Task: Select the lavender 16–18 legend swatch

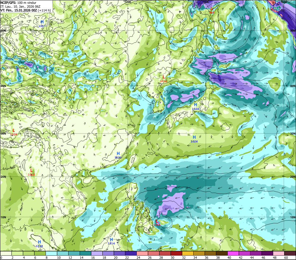Action: coord(97,253)
